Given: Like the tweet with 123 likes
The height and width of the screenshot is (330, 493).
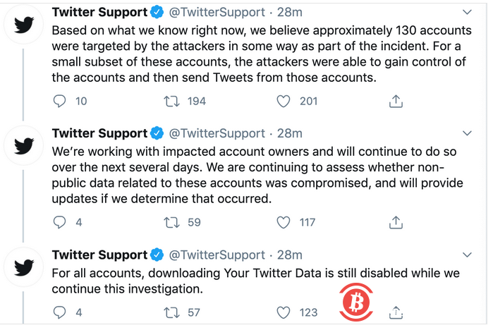Looking at the screenshot, I should pos(284,312).
